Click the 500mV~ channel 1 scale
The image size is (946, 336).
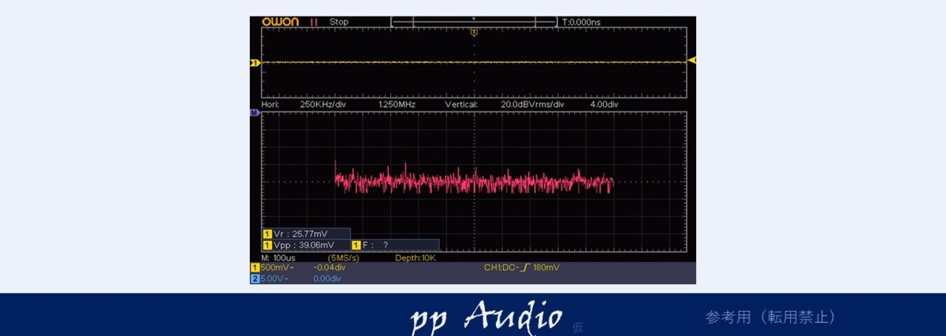pyautogui.click(x=277, y=268)
